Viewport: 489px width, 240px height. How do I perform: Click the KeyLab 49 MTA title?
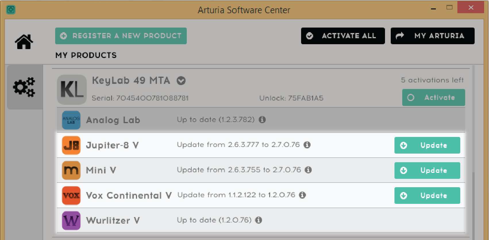coord(131,80)
